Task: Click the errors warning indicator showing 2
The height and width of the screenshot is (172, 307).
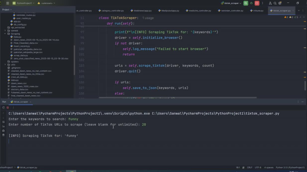Action: point(286,17)
